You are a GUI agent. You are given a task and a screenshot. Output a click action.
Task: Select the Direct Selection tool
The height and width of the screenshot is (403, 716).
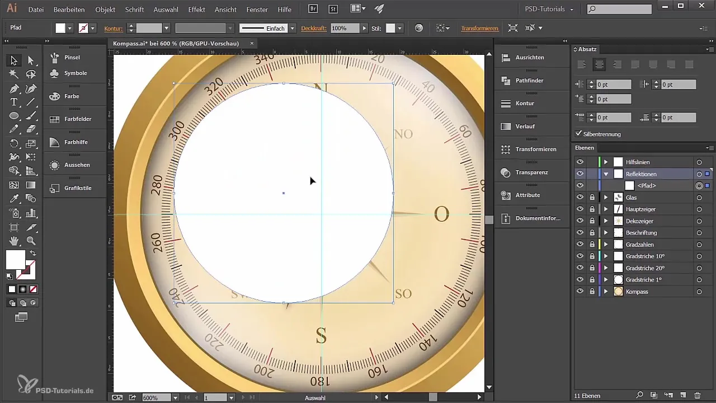31,60
